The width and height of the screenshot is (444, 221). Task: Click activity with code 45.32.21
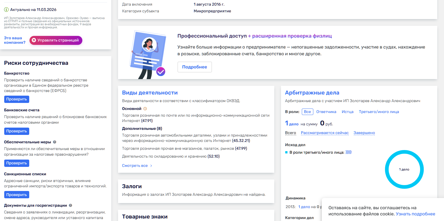click(x=194, y=138)
